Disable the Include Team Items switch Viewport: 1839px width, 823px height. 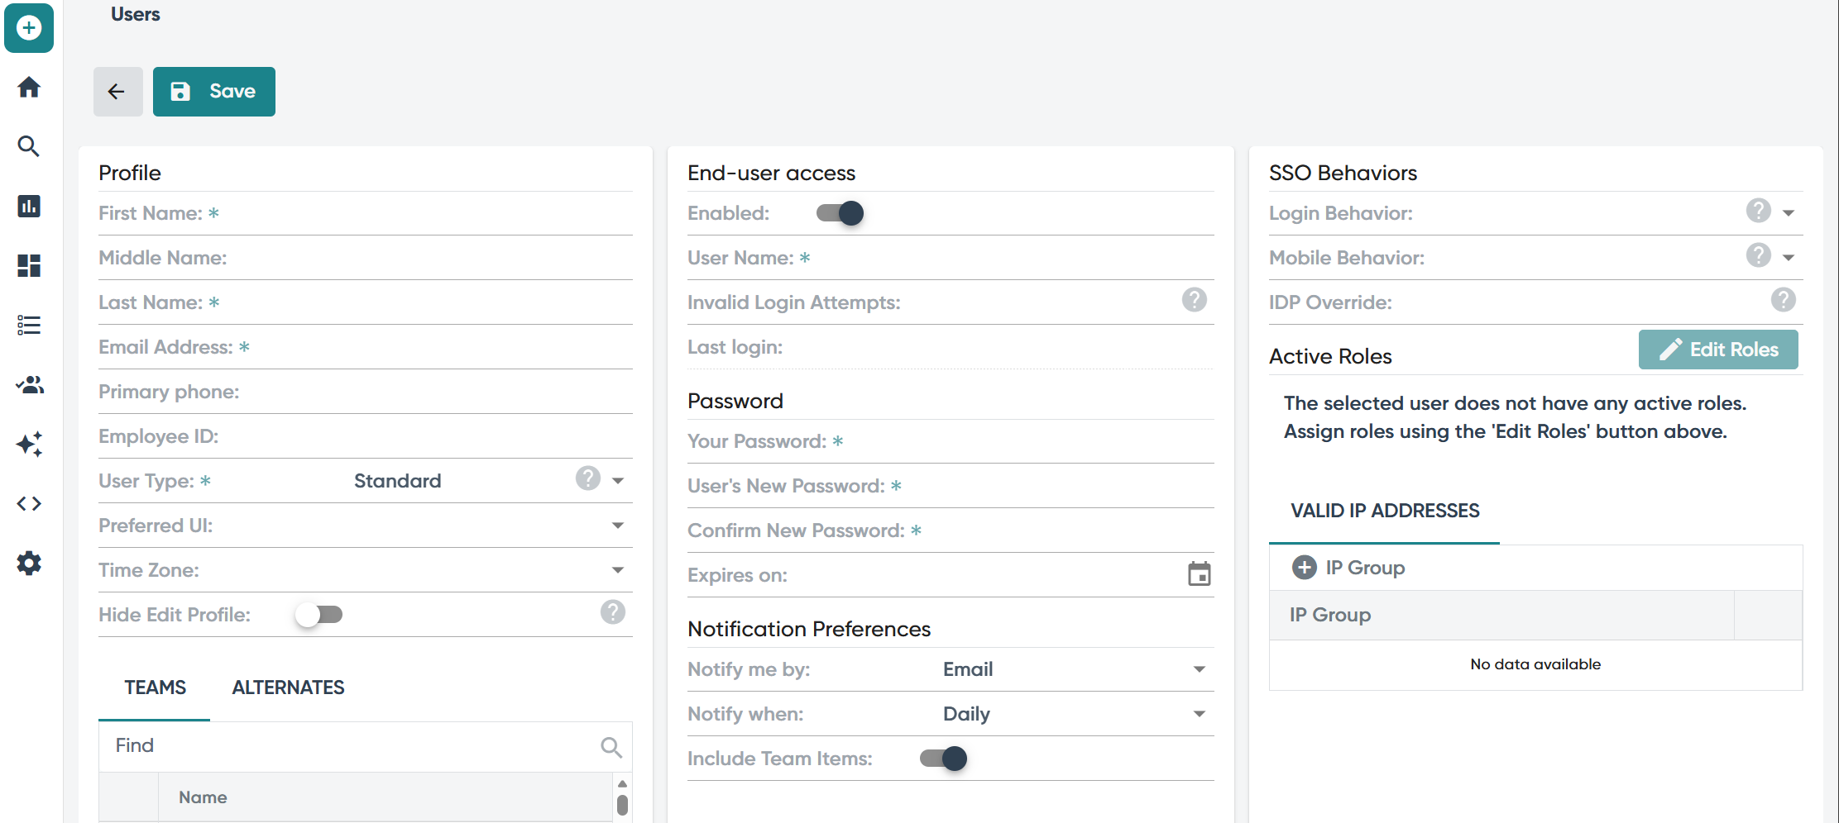click(943, 759)
